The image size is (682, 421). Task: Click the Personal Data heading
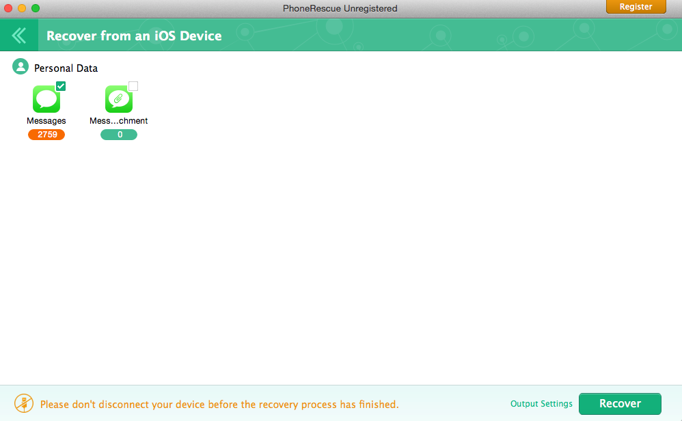[x=66, y=68]
